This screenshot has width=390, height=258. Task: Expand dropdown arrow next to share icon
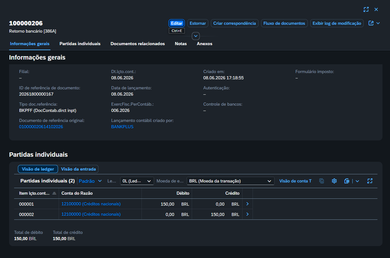[x=378, y=23]
